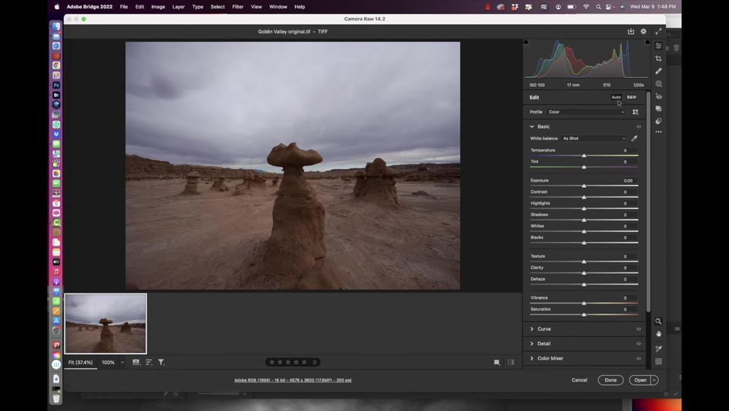The image size is (729, 411).
Task: Click the Open button
Action: pyautogui.click(x=640, y=380)
